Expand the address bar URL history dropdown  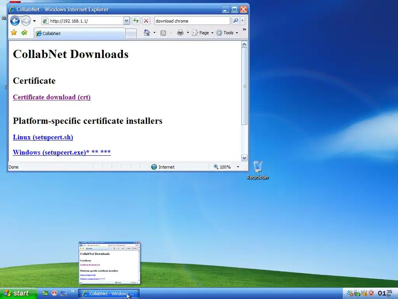126,21
